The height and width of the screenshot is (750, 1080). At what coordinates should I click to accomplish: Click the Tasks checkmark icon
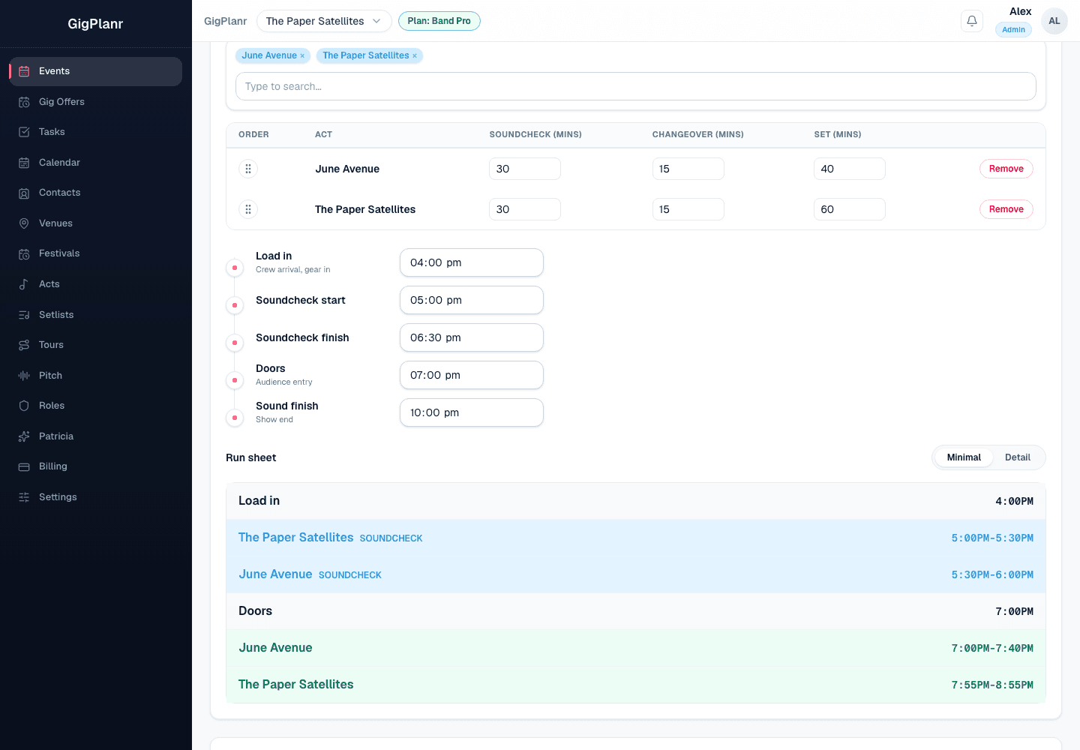24,132
